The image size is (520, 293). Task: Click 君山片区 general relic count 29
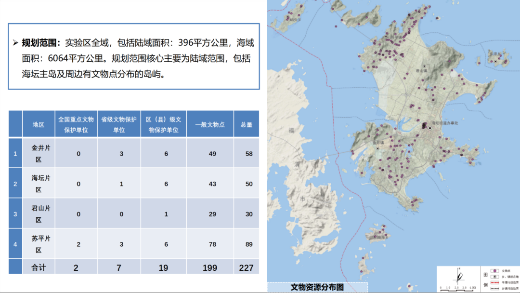[212, 214]
